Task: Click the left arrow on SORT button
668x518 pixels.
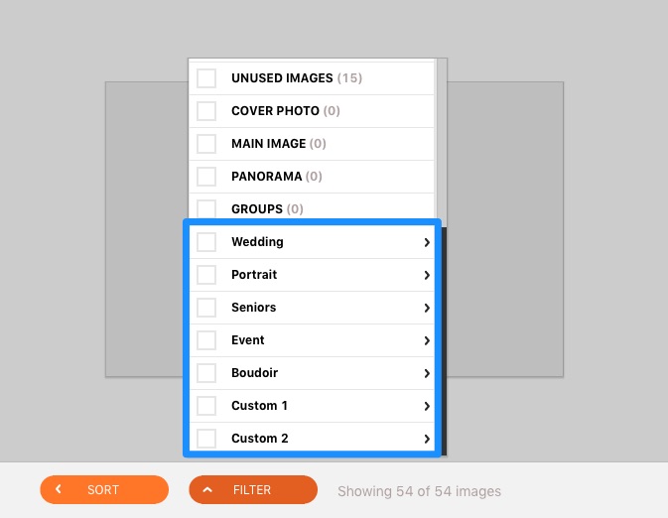Action: (x=59, y=489)
